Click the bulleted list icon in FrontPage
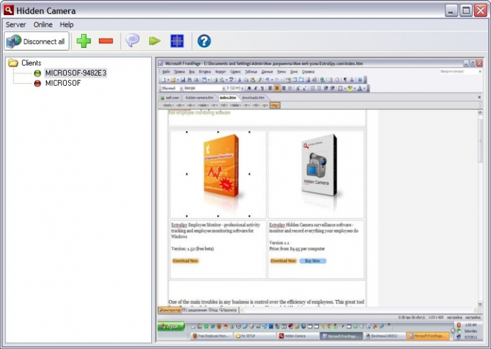This screenshot has width=491, height=349. 319,88
